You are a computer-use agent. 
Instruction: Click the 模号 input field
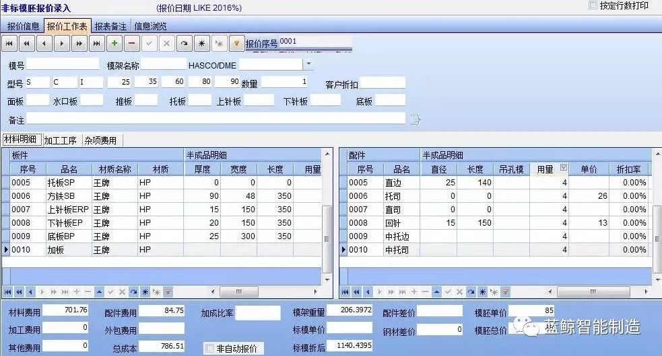click(63, 64)
